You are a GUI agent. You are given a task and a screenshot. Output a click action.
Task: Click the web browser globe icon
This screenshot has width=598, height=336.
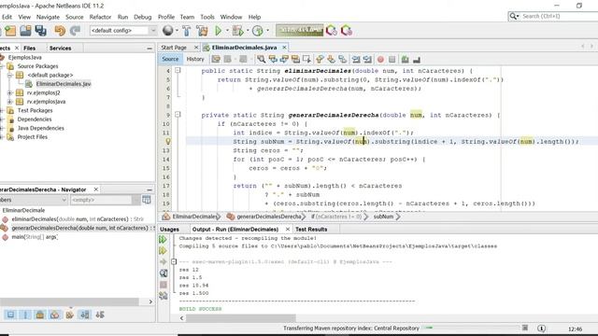(x=168, y=31)
